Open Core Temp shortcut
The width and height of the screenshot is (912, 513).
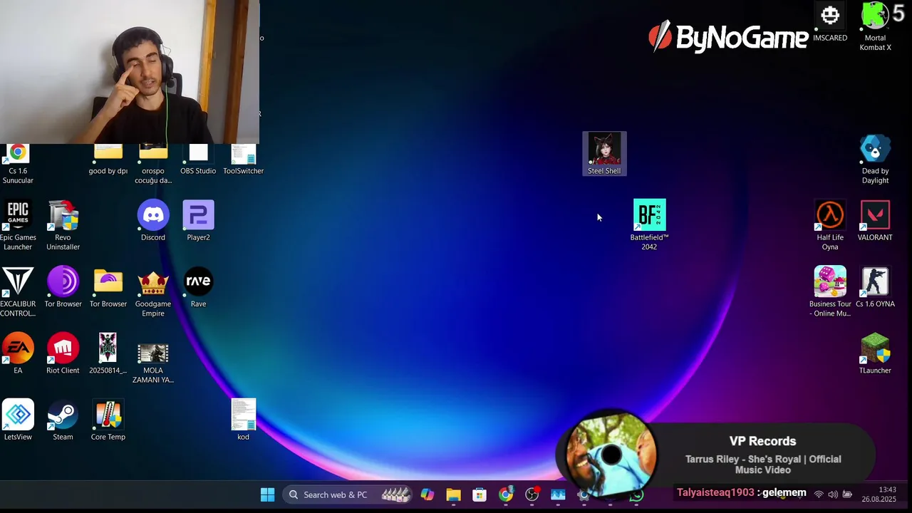[x=108, y=420]
